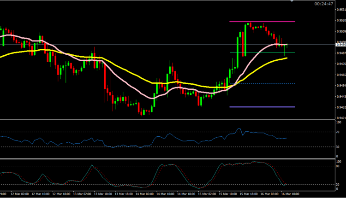Screen dimensions: 346x198
Task: Click the RSI scale label 30
Action: coord(339,147)
